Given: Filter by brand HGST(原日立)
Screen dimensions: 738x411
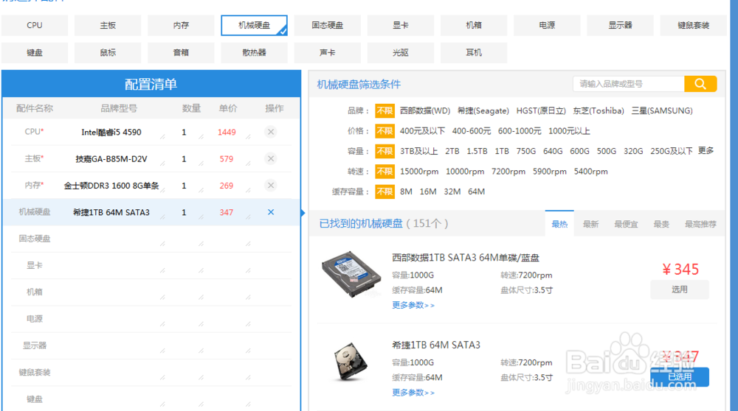Looking at the screenshot, I should 541,111.
